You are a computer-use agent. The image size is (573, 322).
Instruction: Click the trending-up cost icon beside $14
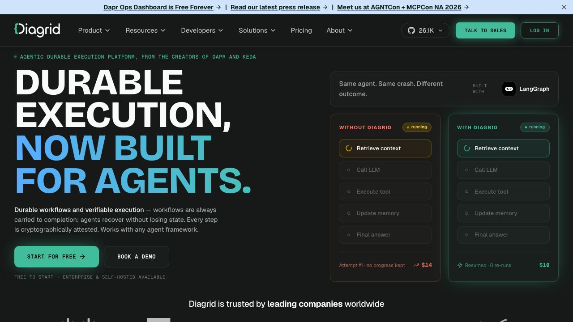[x=416, y=265]
